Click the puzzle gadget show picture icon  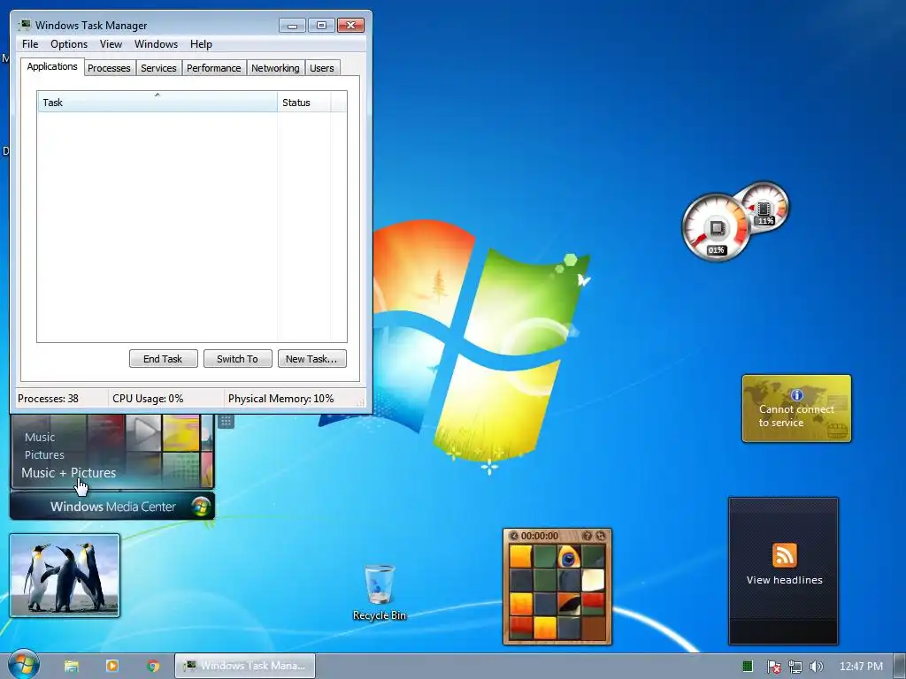(x=587, y=536)
